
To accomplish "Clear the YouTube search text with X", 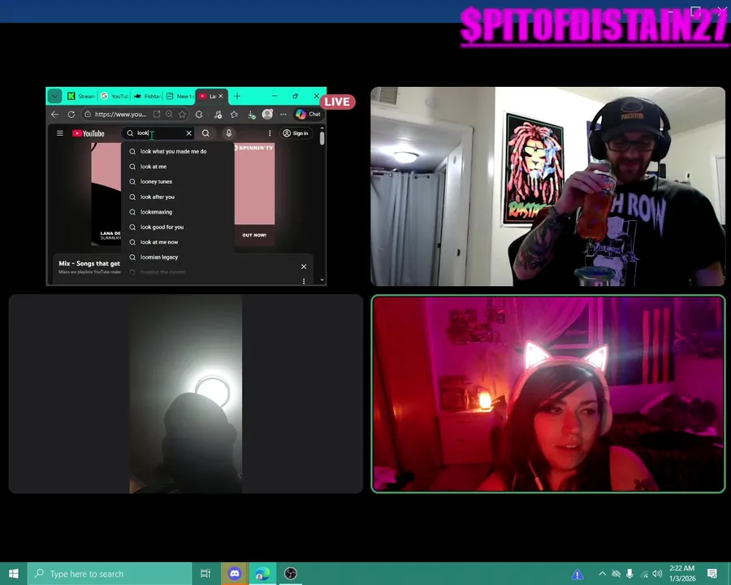I will click(x=188, y=133).
